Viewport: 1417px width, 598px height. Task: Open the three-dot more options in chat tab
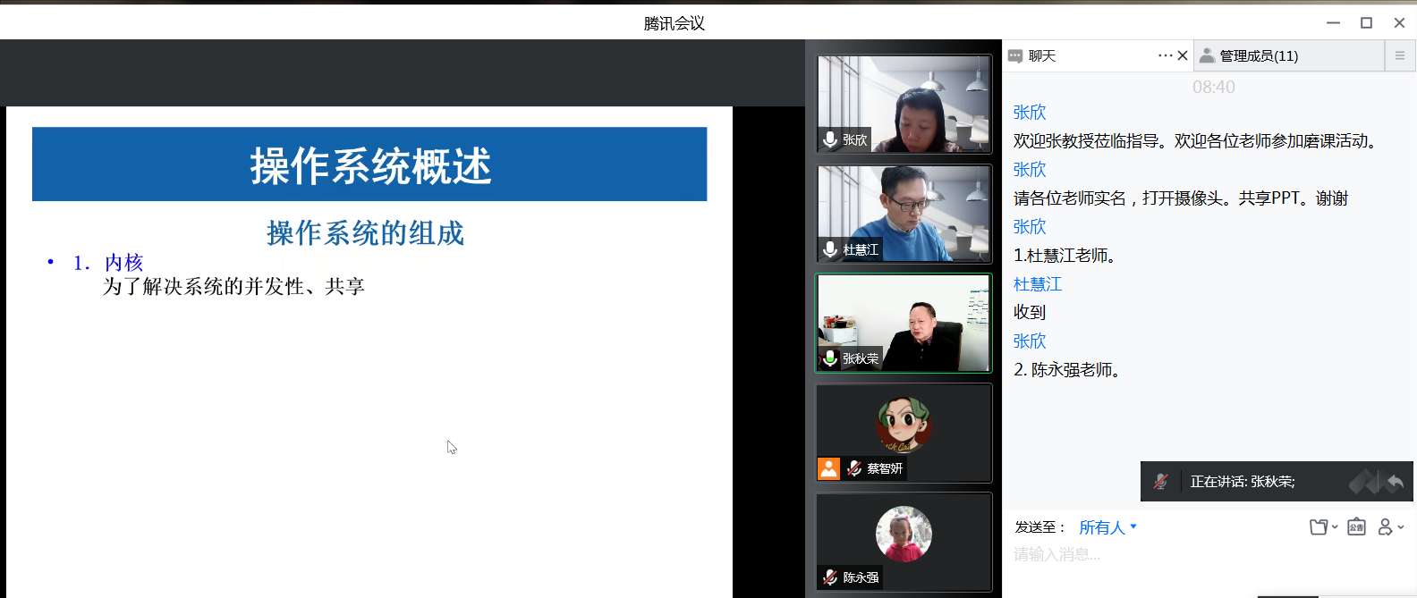pyautogui.click(x=1165, y=55)
